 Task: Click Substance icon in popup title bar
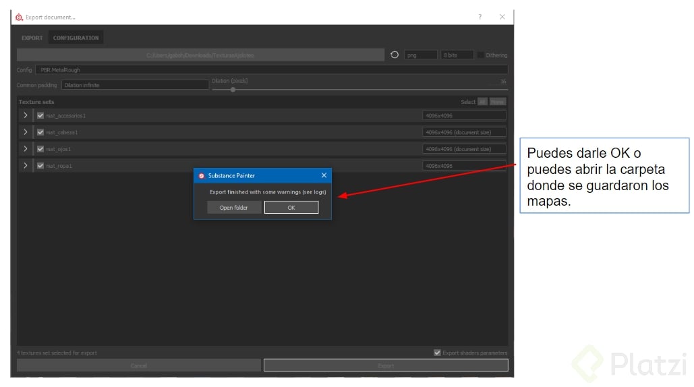(x=202, y=175)
